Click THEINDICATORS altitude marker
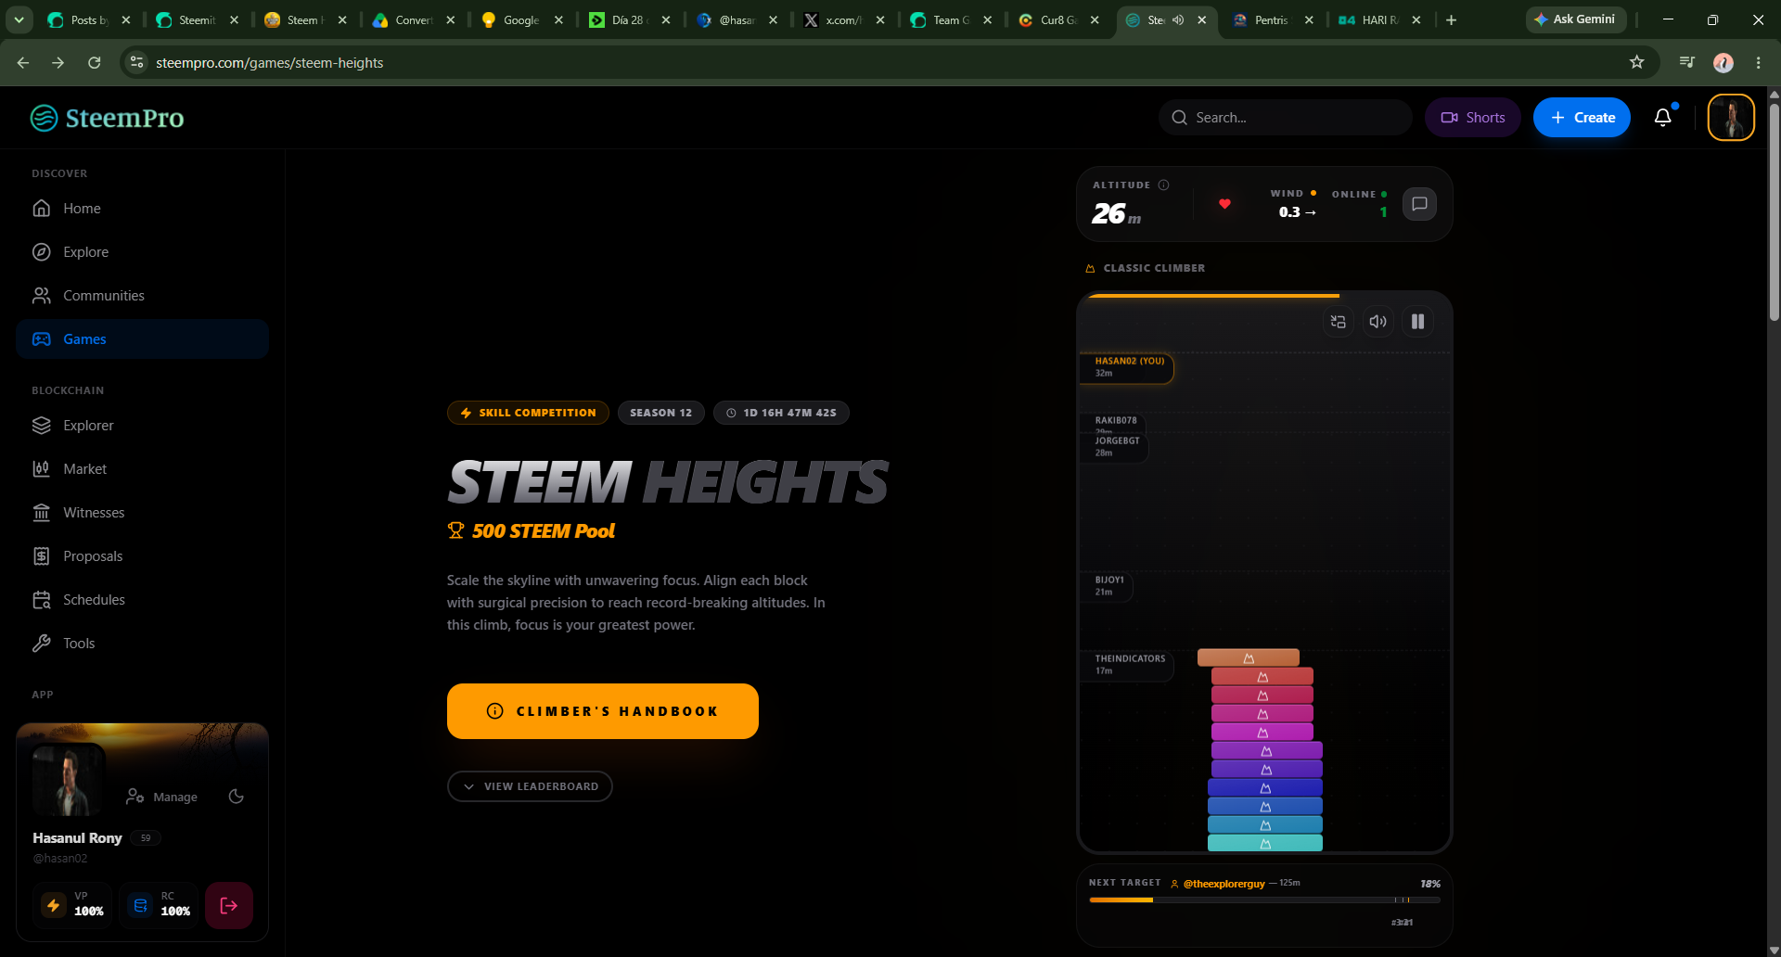Screen dimensions: 1781x957 [1129, 665]
